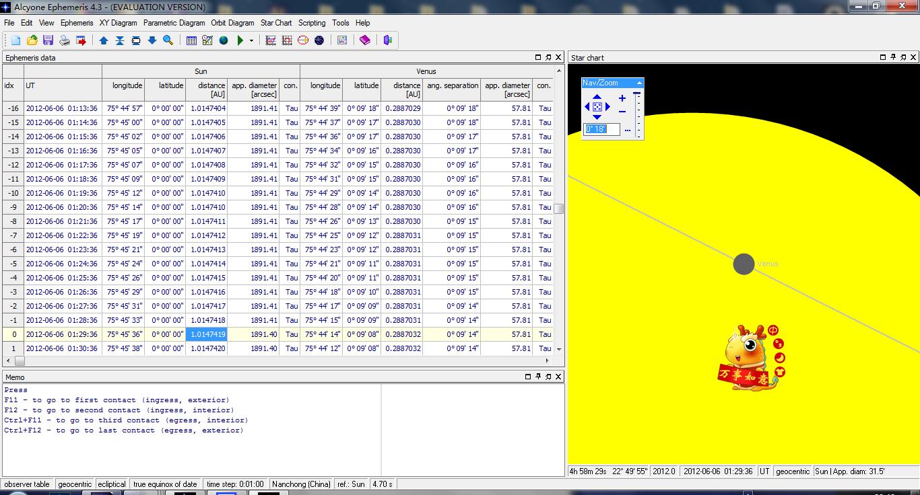This screenshot has height=495, width=920.
Task: Click 'Sun | App. diam: 31.5'' chart status
Action: click(x=850, y=471)
